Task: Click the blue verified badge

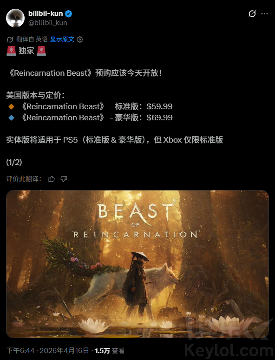Action: tap(68, 14)
